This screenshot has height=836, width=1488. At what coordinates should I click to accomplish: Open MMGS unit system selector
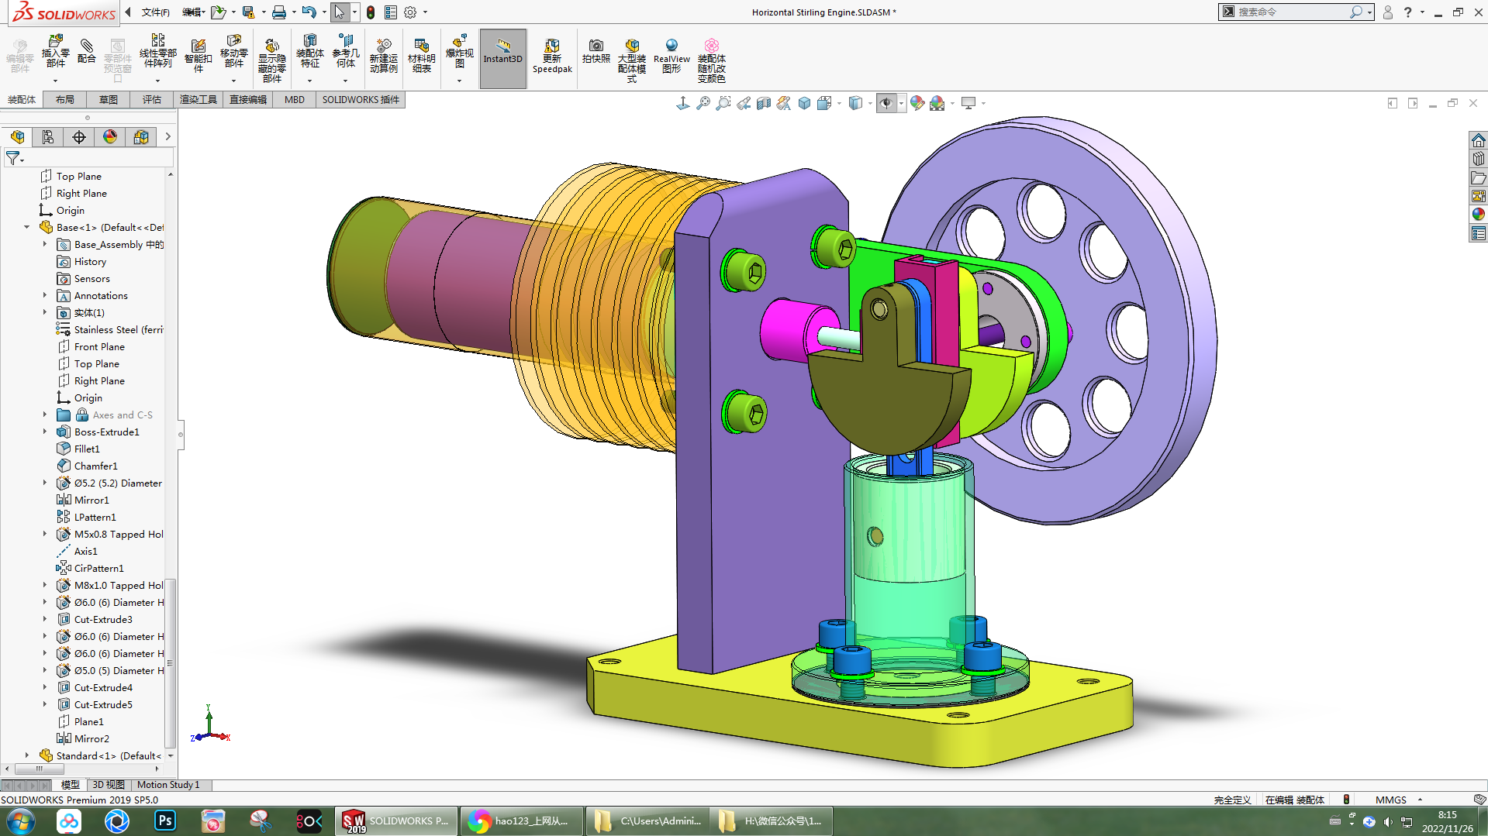(1398, 800)
